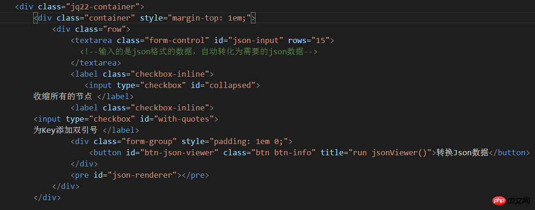Click the "margin-top: 1em;" style value
This screenshot has height=210, width=535.
(209, 18)
